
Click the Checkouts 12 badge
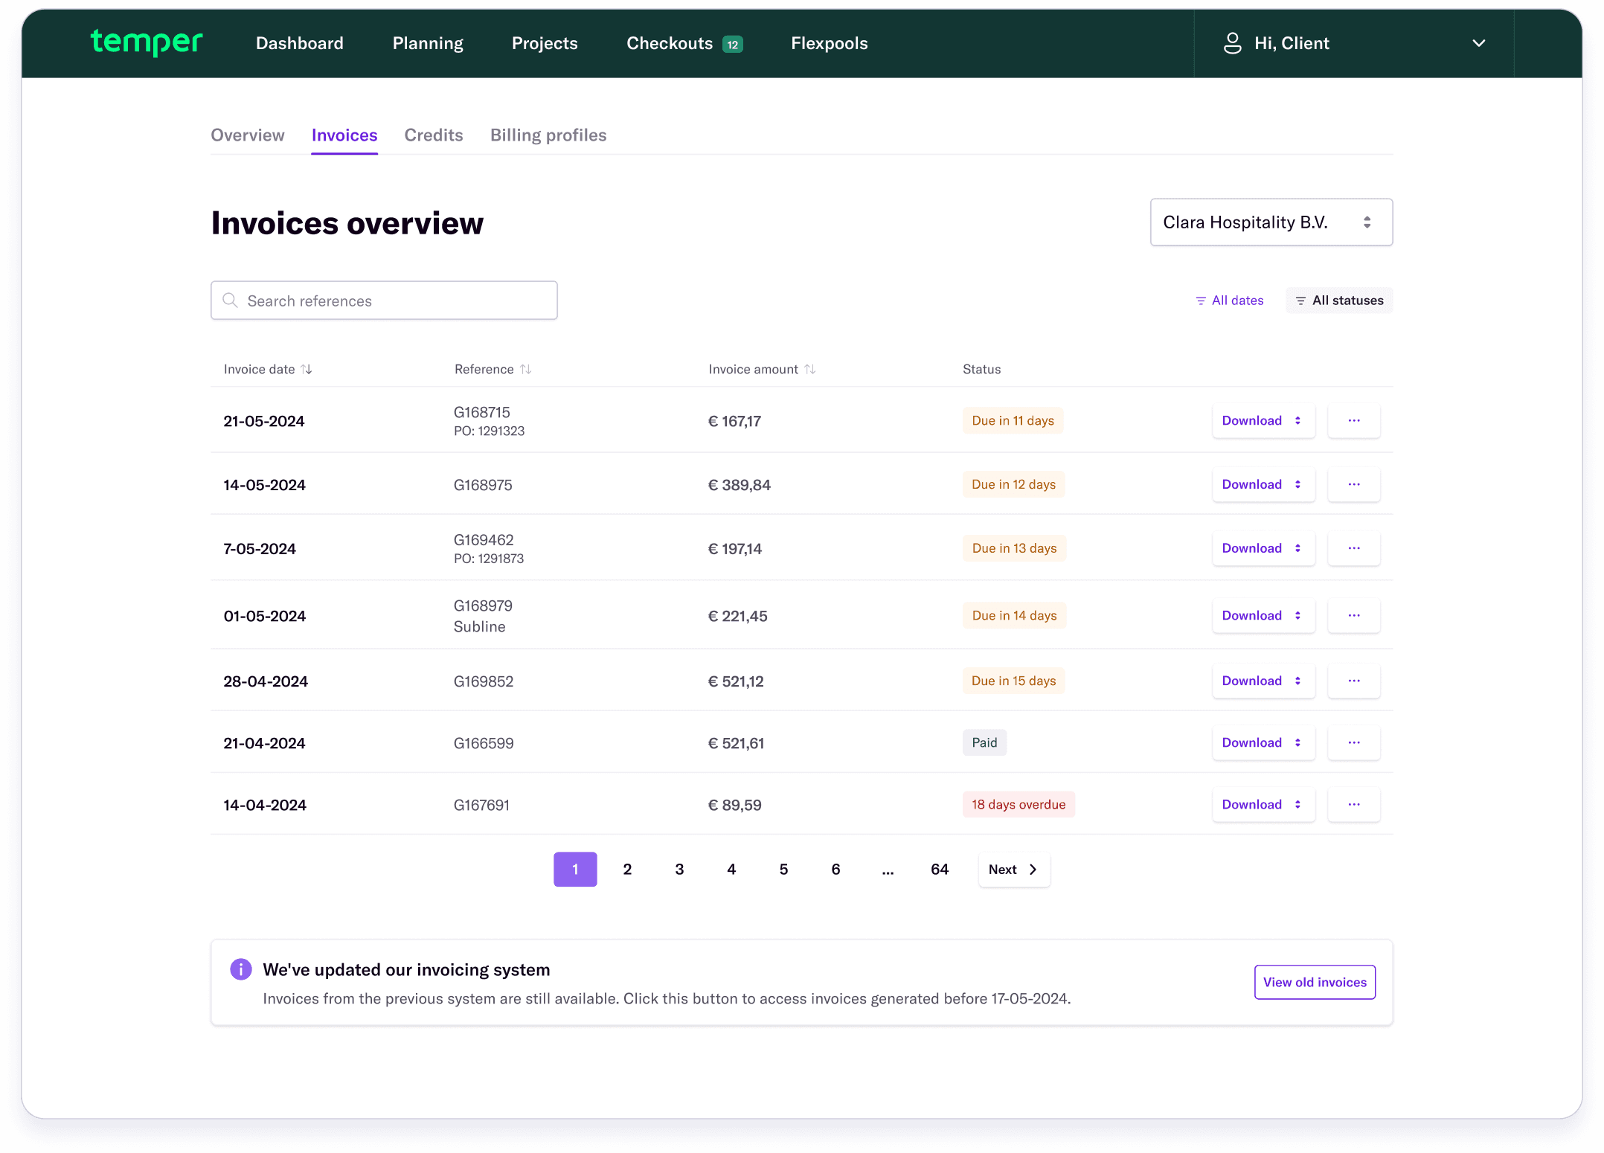pos(733,44)
